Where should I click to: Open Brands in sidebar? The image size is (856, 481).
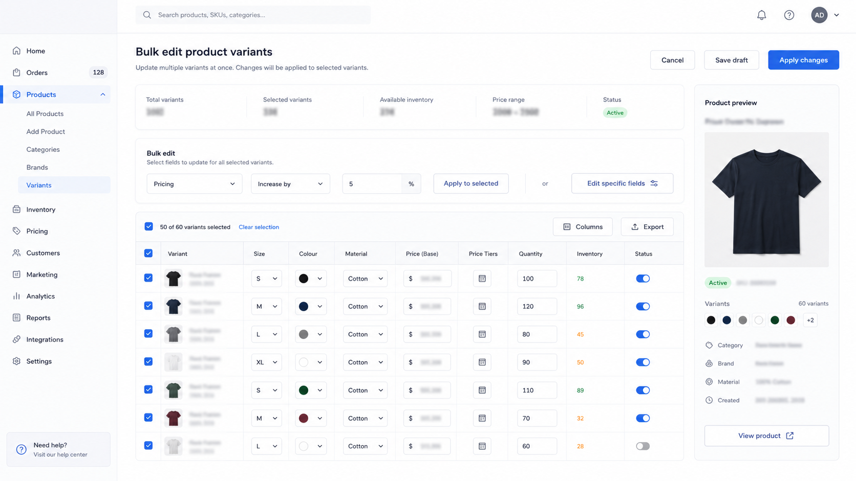pos(37,167)
